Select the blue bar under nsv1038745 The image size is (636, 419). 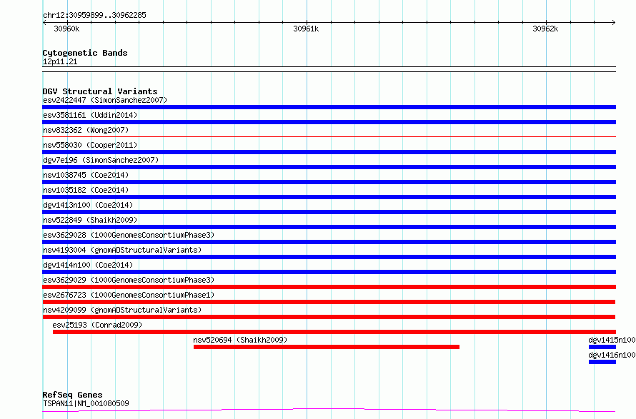(x=329, y=182)
